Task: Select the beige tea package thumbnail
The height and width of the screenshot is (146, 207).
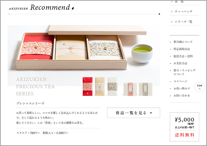Action: tap(100, 86)
